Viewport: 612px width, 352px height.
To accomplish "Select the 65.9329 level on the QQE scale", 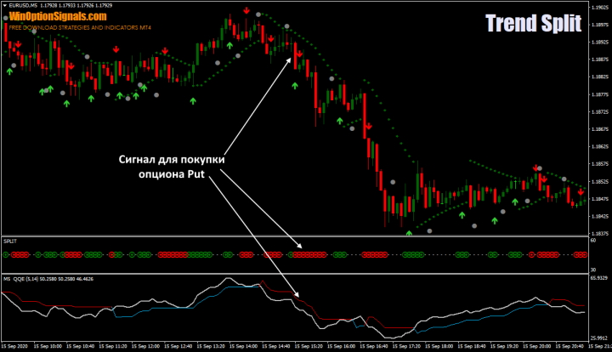I will [x=598, y=278].
